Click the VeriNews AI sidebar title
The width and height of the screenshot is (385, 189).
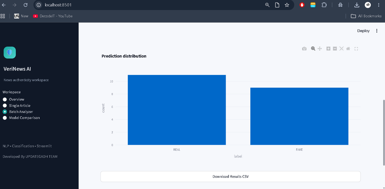(17, 69)
